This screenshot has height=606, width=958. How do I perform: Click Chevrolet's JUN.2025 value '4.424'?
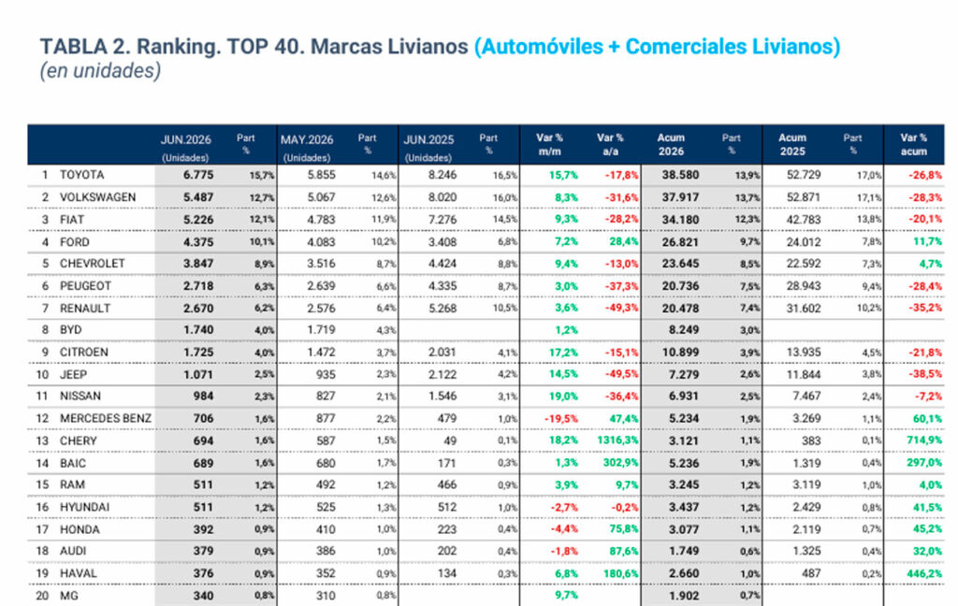[443, 264]
